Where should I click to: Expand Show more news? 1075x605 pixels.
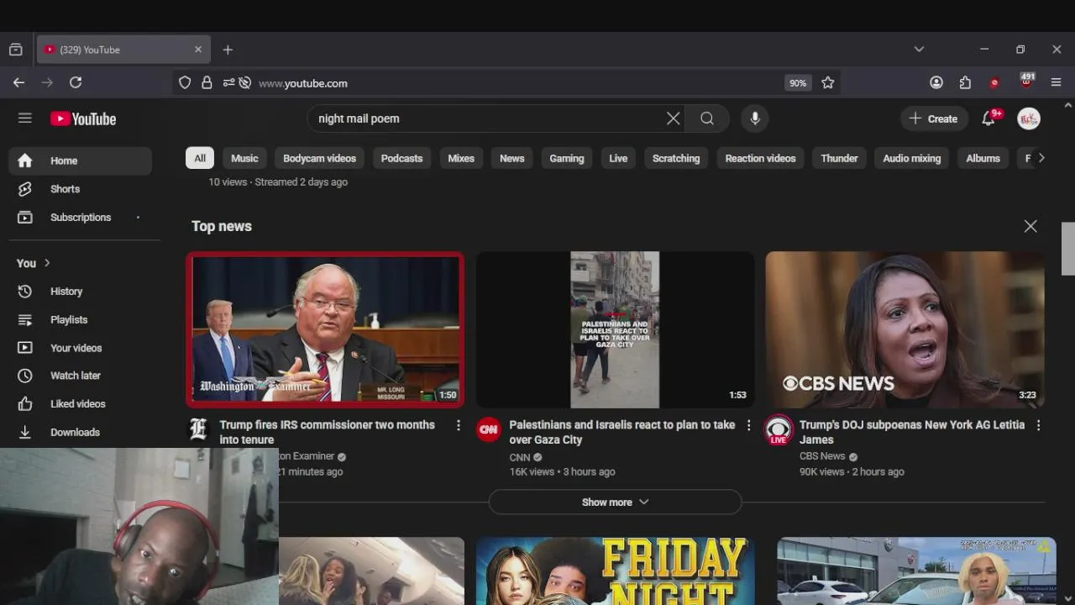(x=615, y=502)
